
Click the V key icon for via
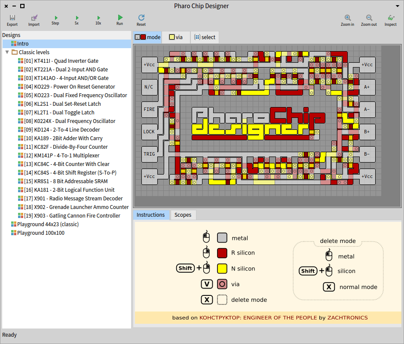(207, 284)
